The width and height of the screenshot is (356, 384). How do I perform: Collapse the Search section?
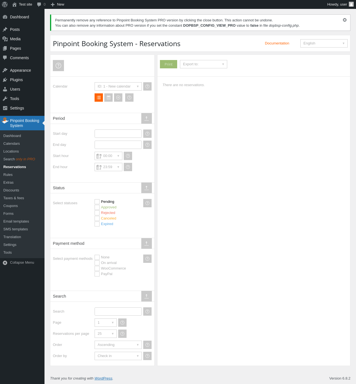(x=147, y=296)
